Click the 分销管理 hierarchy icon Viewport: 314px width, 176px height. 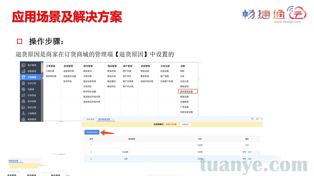[x=23, y=113]
